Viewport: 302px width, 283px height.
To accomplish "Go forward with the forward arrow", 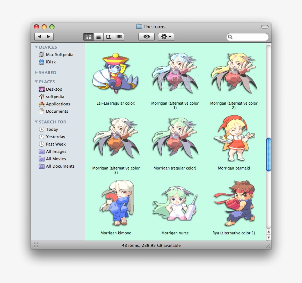I will (x=48, y=36).
